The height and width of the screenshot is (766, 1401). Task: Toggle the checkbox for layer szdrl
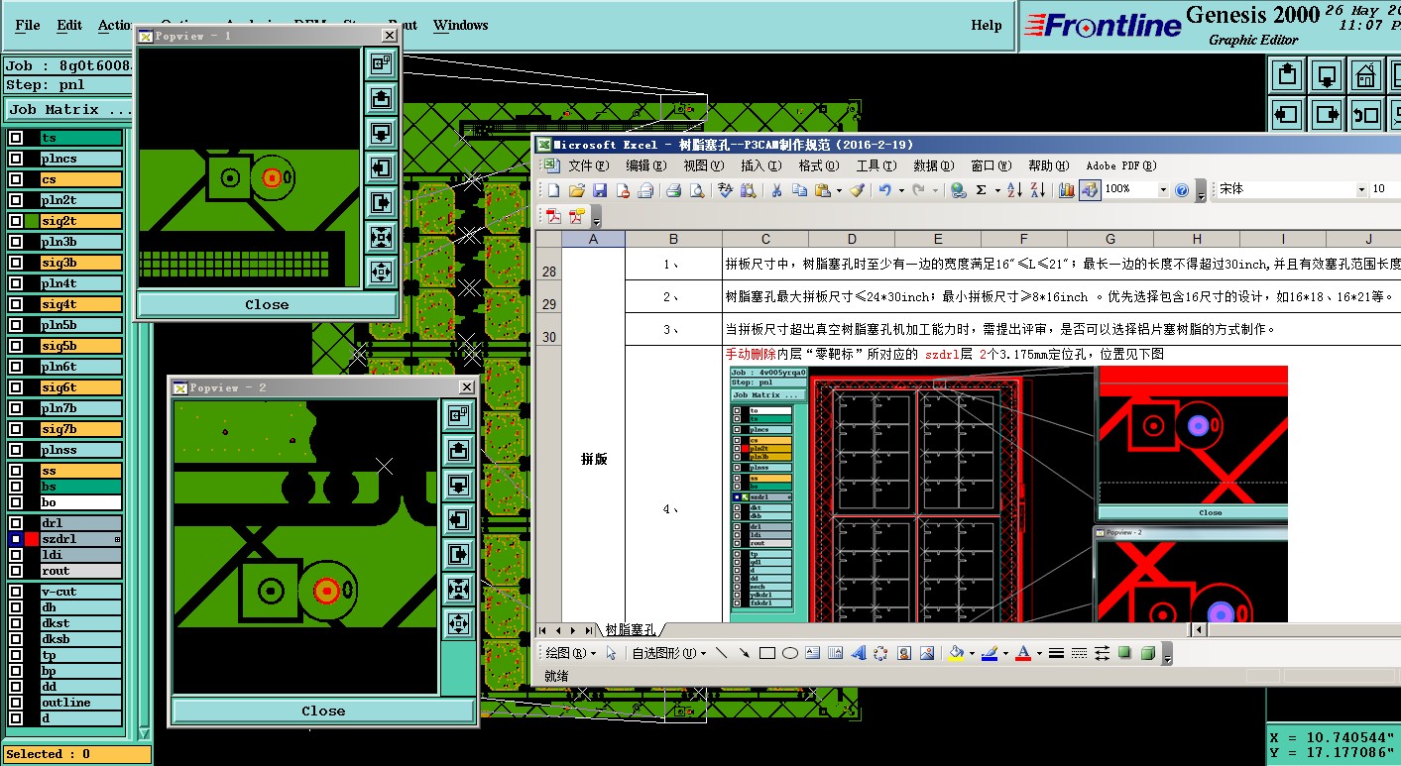(x=16, y=539)
